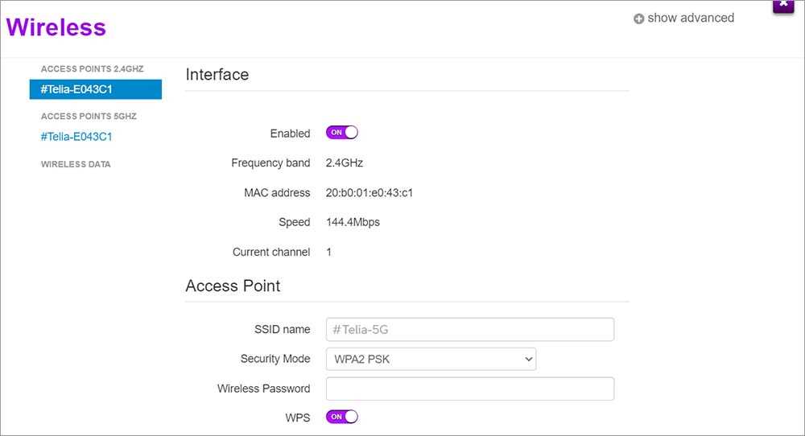Disable the WPS toggle switch
805x436 pixels.
(342, 417)
